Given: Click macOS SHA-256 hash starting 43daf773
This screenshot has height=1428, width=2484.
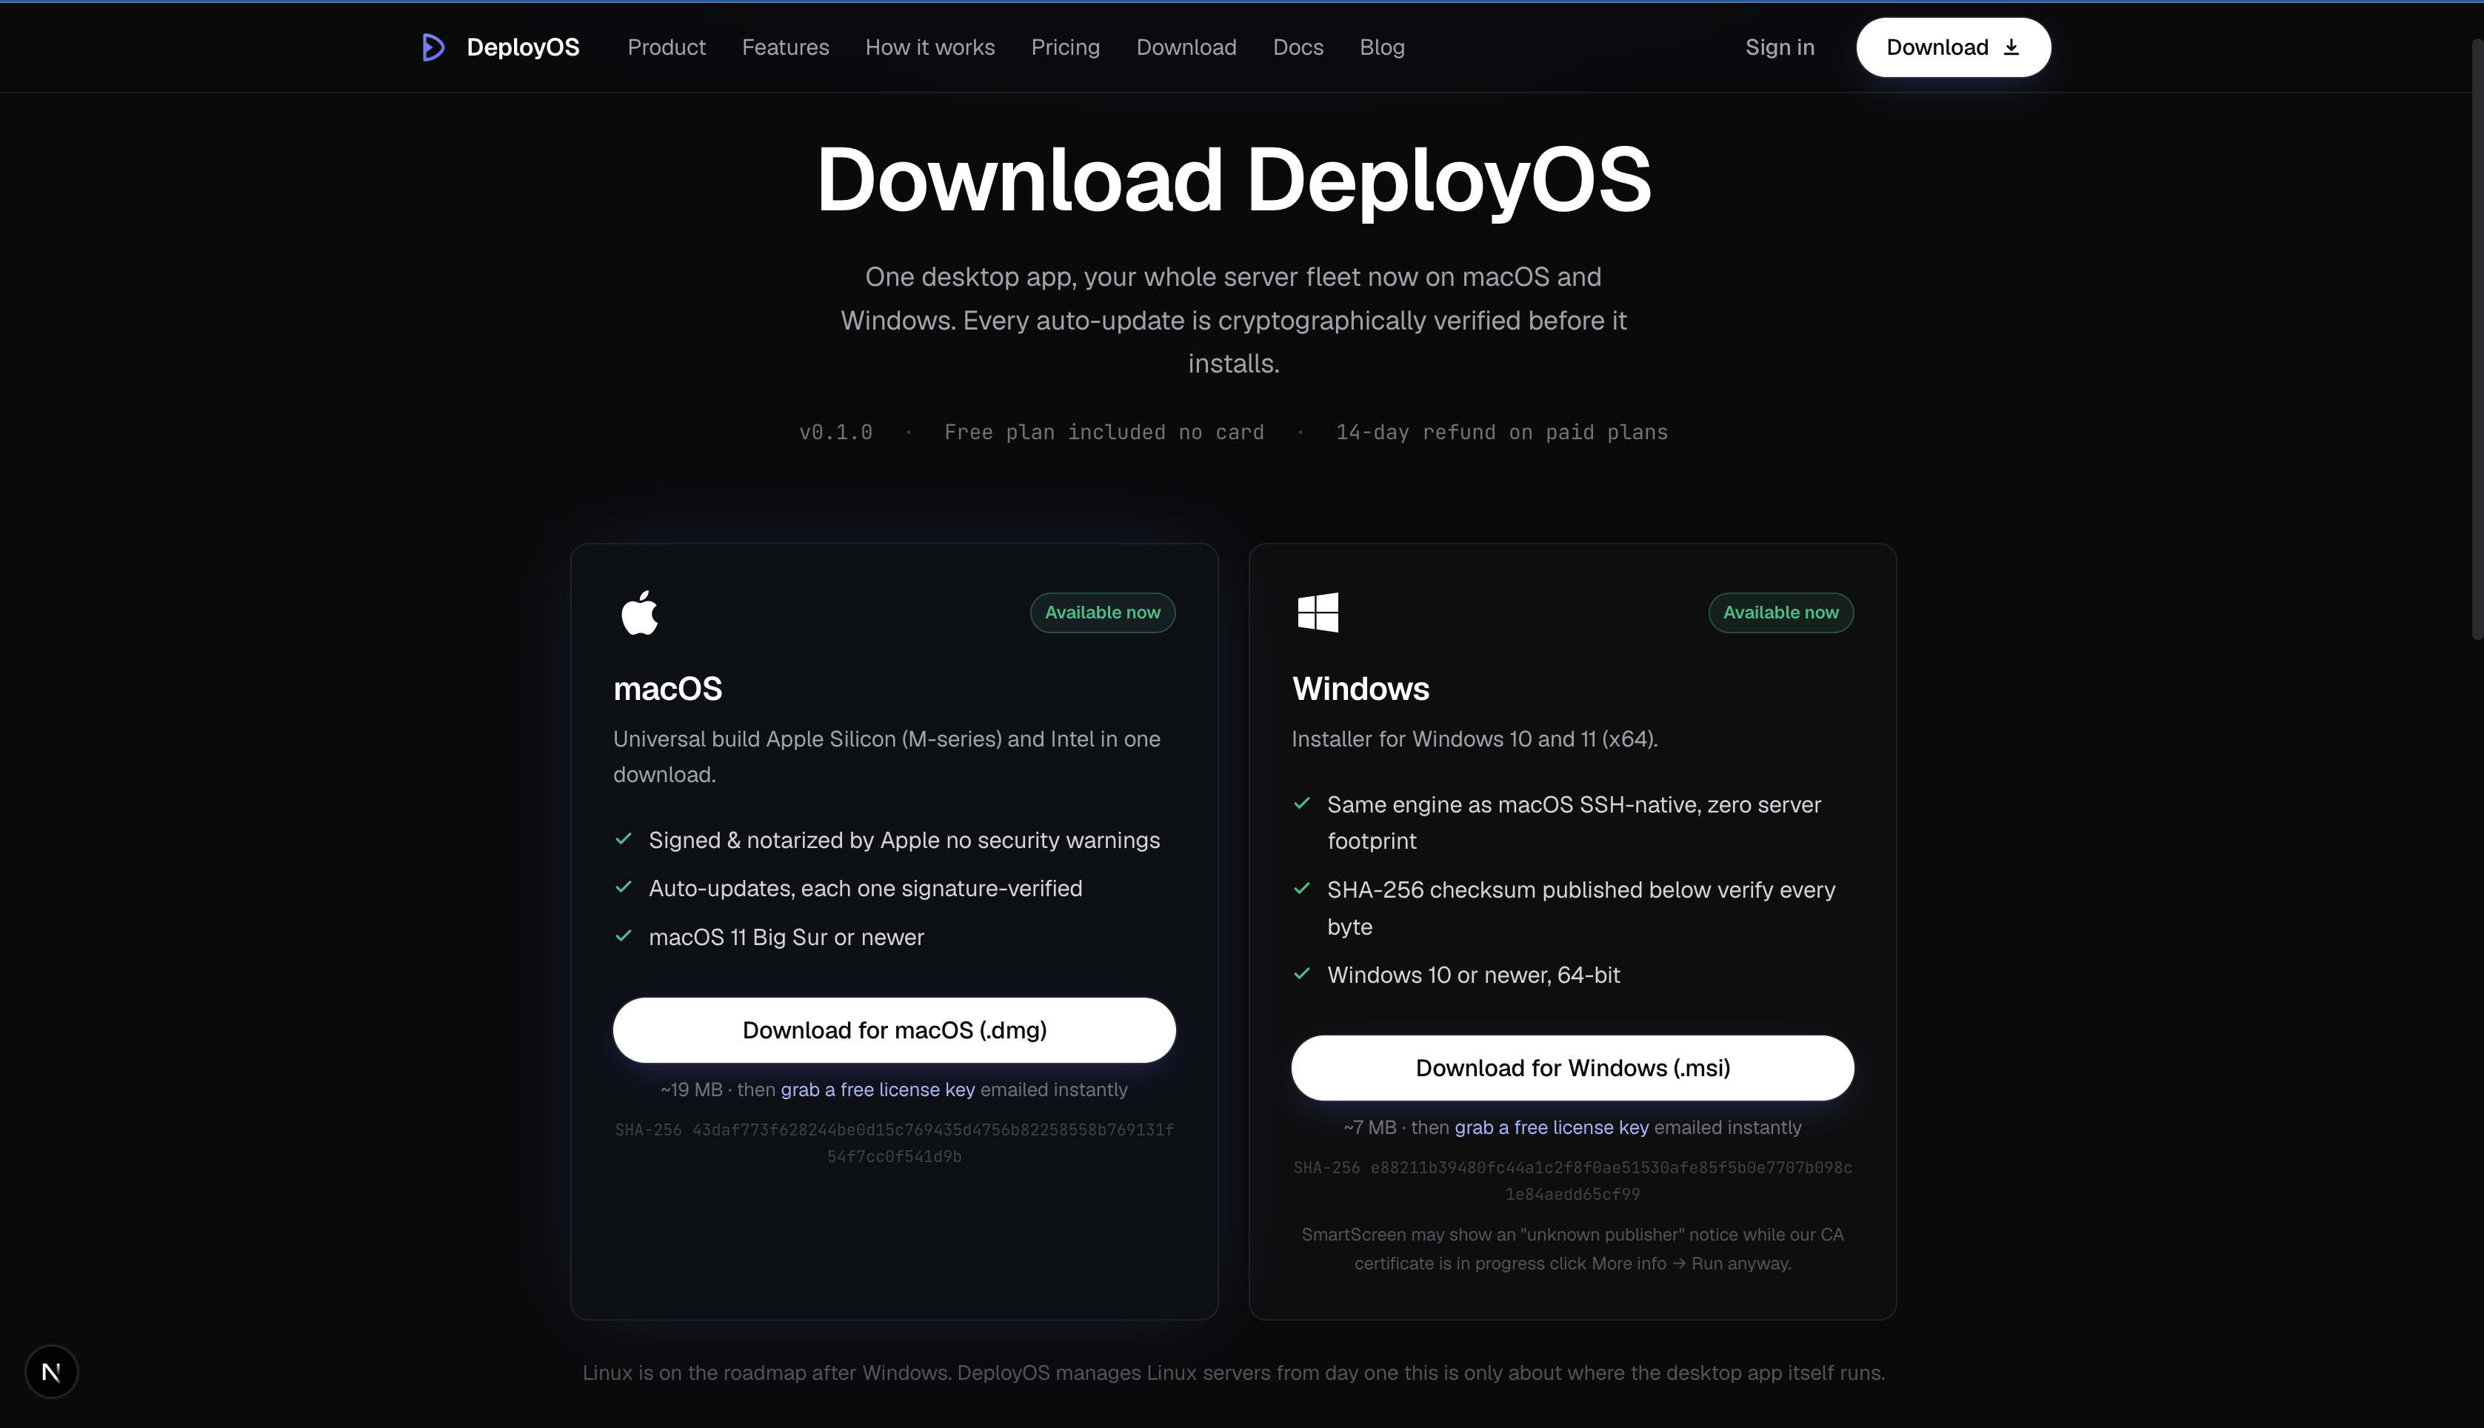Looking at the screenshot, I should (x=895, y=1143).
